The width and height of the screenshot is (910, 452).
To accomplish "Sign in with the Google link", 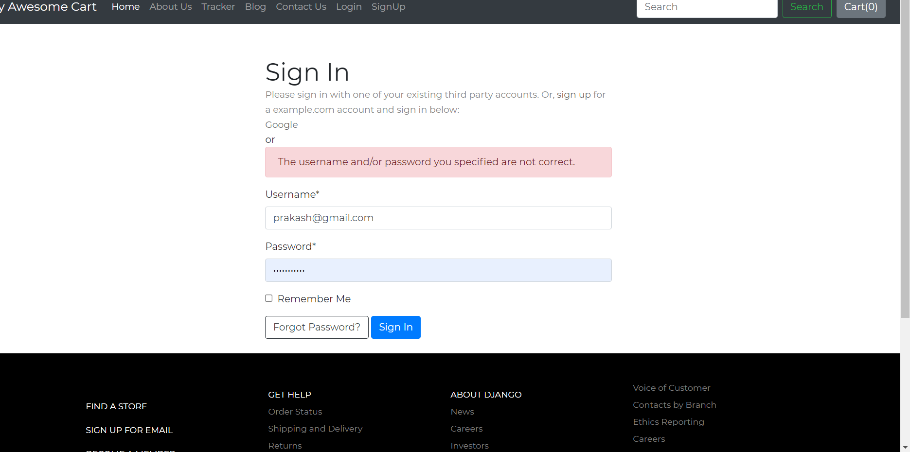I will tap(281, 124).
